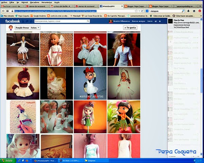Click the browser address bar URL
204x163 pixels.
tap(55, 11)
